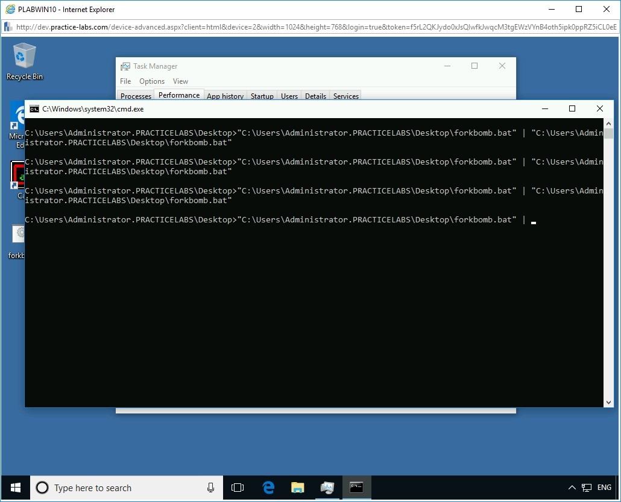The width and height of the screenshot is (621, 502).
Task: Switch to the Processes tab
Action: pyautogui.click(x=135, y=95)
